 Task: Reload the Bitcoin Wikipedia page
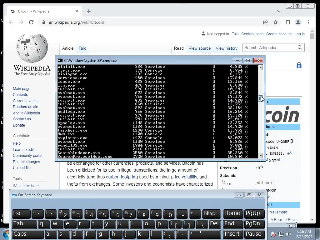[x=31, y=22]
